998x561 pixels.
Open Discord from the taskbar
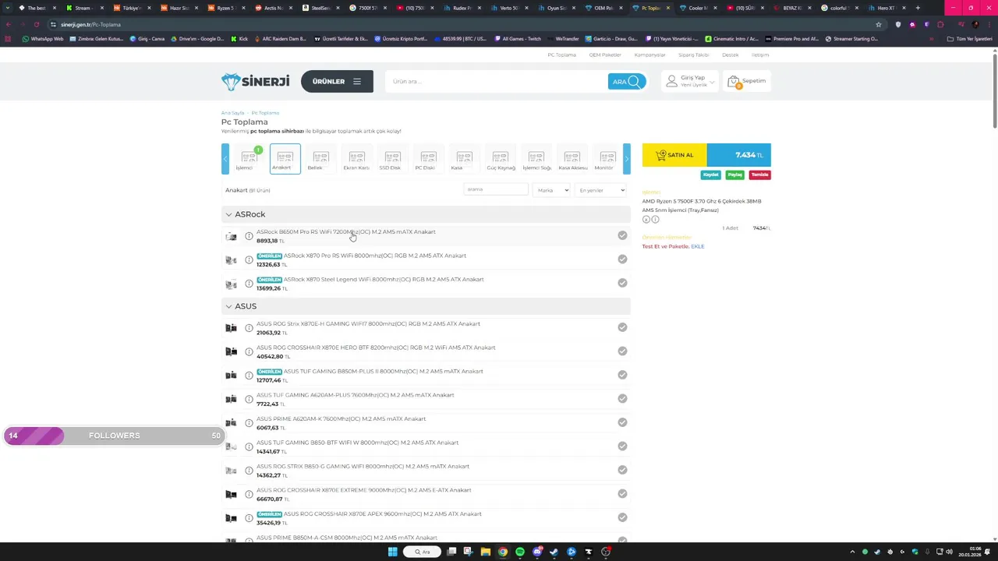click(537, 552)
